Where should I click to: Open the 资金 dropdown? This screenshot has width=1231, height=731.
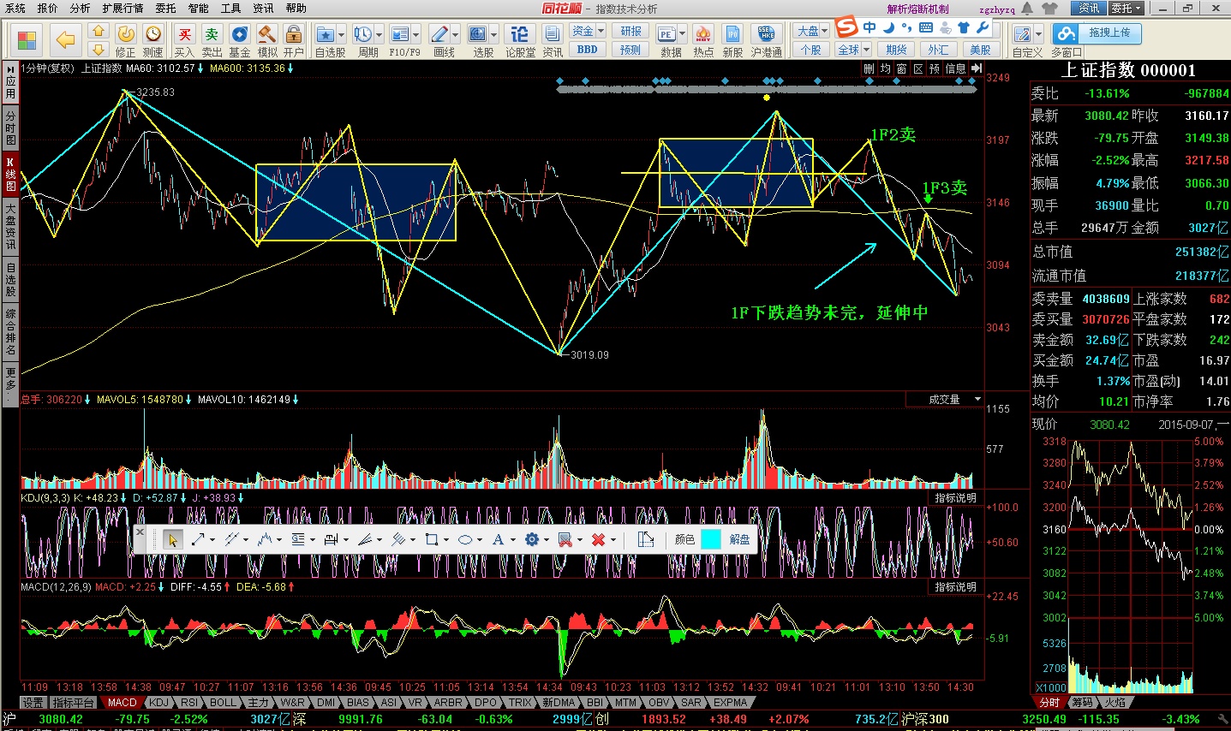(x=588, y=31)
